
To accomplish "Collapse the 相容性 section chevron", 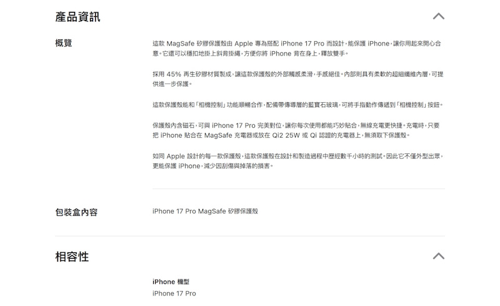I will (x=439, y=256).
